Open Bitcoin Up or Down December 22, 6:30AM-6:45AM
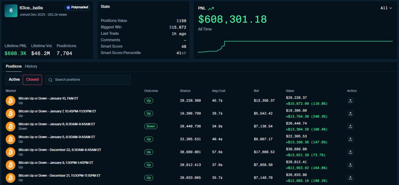Image resolution: width=399 pixels, height=185 pixels. [60, 150]
